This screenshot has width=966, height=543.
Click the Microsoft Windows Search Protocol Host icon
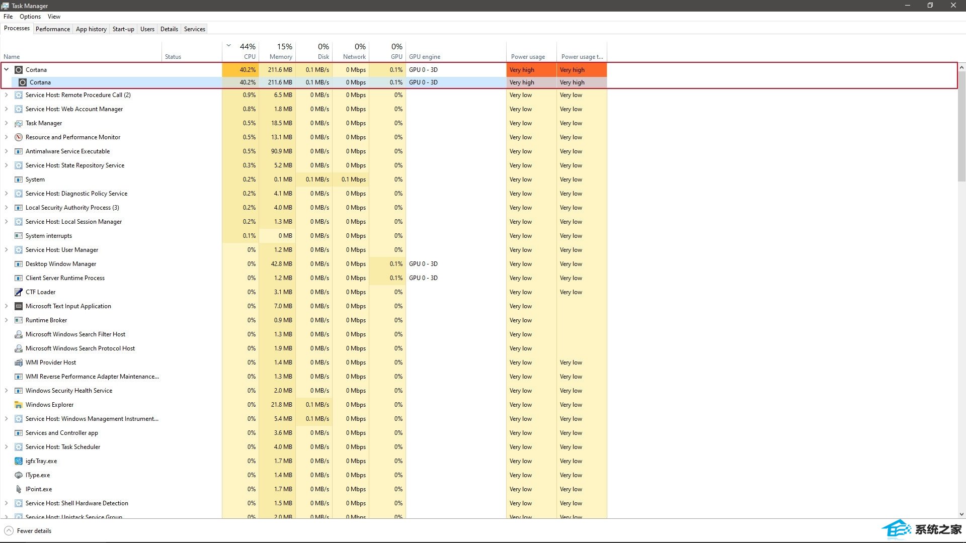[x=19, y=348]
